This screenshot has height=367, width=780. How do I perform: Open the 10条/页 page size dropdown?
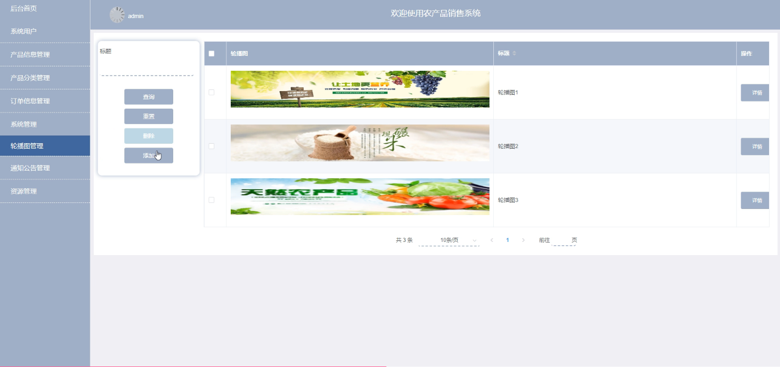coord(449,240)
